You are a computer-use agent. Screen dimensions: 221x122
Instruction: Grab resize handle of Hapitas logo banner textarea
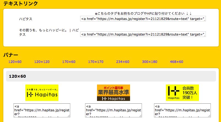[x=69, y=116]
